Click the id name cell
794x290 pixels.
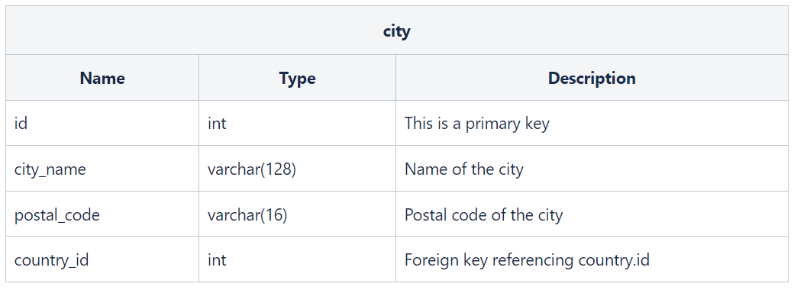tap(21, 123)
